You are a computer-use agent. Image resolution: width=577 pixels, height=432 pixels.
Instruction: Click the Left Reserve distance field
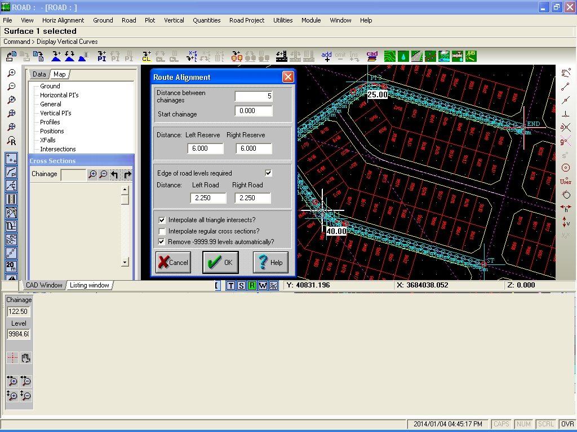tap(205, 148)
